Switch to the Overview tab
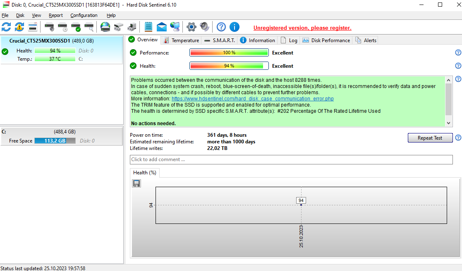The height and width of the screenshot is (271, 462). (144, 40)
